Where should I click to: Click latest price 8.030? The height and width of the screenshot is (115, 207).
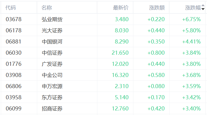[x=122, y=30]
